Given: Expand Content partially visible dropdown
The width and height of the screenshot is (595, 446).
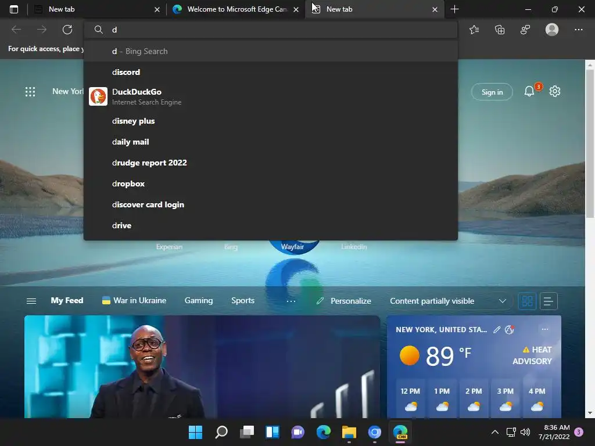Looking at the screenshot, I should [503, 301].
